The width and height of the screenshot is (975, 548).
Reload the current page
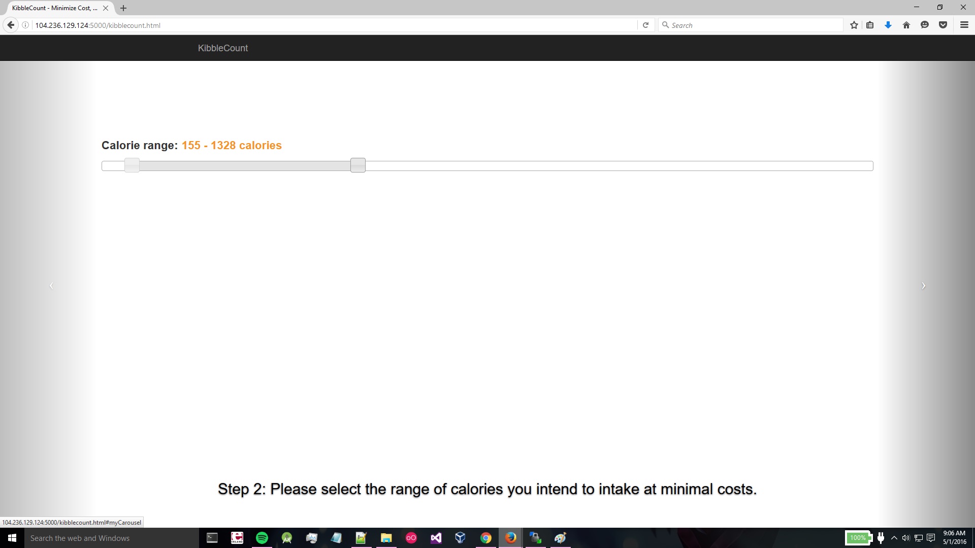tap(645, 25)
